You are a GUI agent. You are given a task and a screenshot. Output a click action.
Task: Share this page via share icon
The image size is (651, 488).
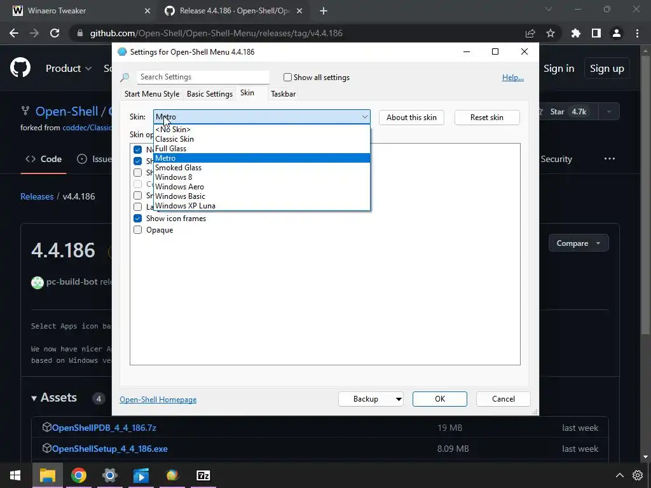click(530, 34)
